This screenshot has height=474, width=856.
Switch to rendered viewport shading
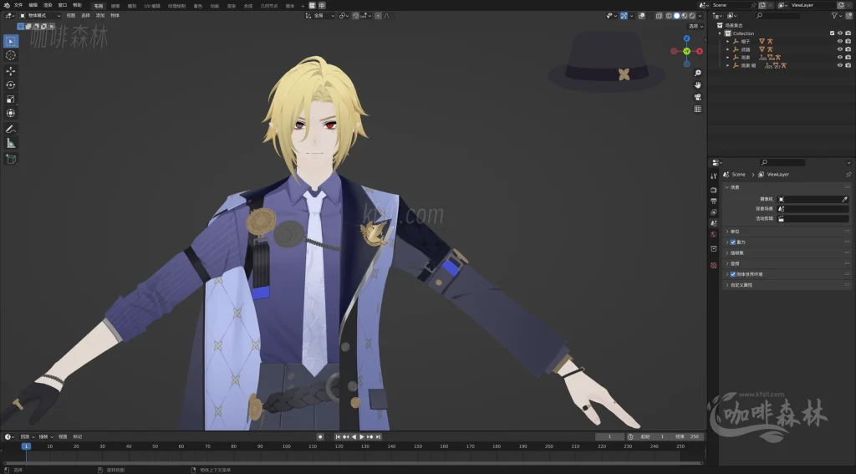(692, 16)
